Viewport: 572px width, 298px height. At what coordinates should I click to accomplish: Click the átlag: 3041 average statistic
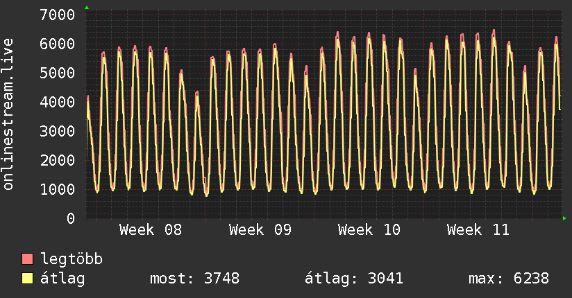pyautogui.click(x=354, y=279)
